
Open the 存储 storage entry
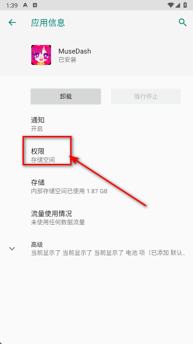pos(96,186)
